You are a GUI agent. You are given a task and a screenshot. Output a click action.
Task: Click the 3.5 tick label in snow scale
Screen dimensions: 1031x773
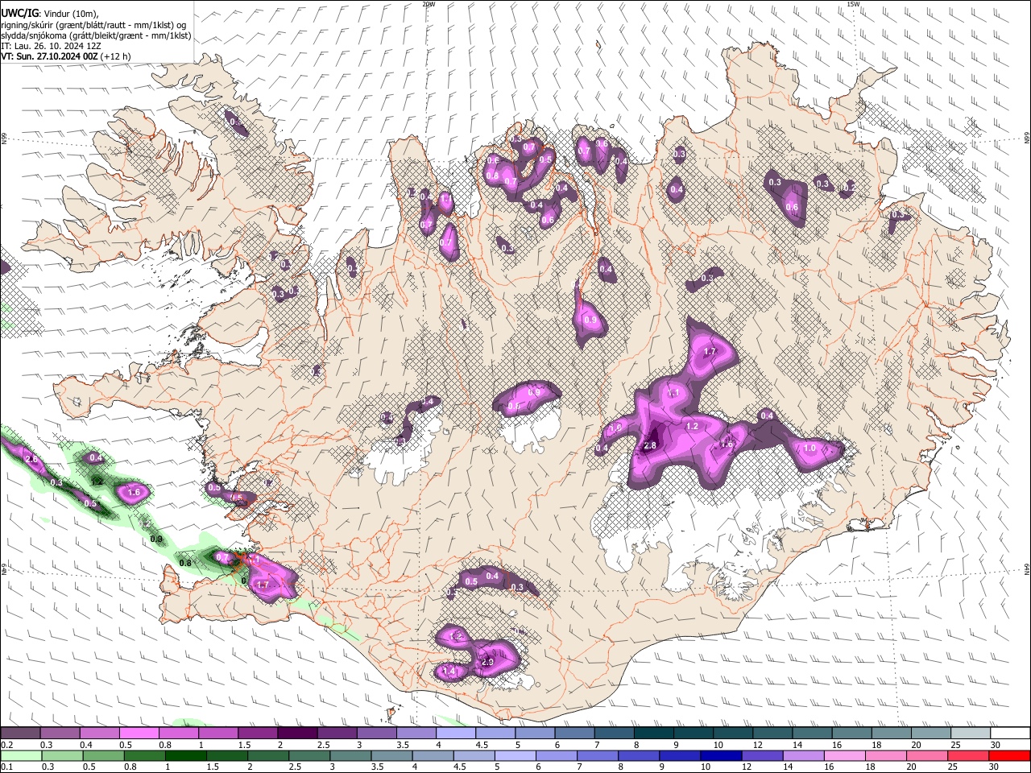tap(401, 746)
